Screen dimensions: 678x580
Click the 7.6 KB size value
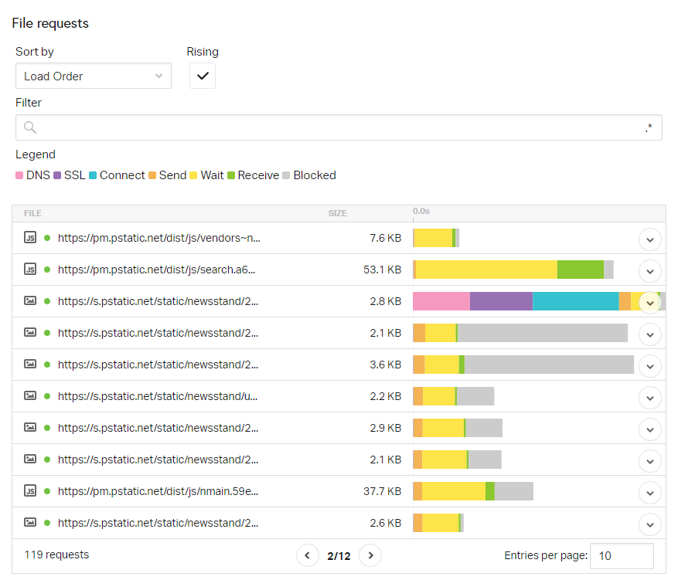(385, 238)
